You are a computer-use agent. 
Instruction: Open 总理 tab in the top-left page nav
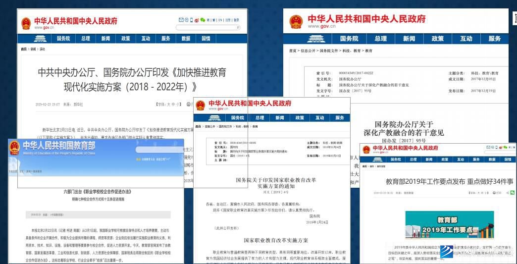click(85, 39)
